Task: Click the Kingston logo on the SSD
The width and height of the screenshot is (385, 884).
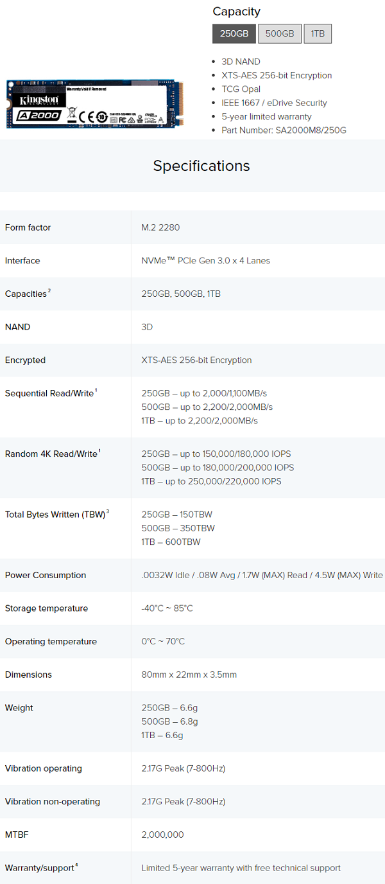Action: tap(38, 100)
